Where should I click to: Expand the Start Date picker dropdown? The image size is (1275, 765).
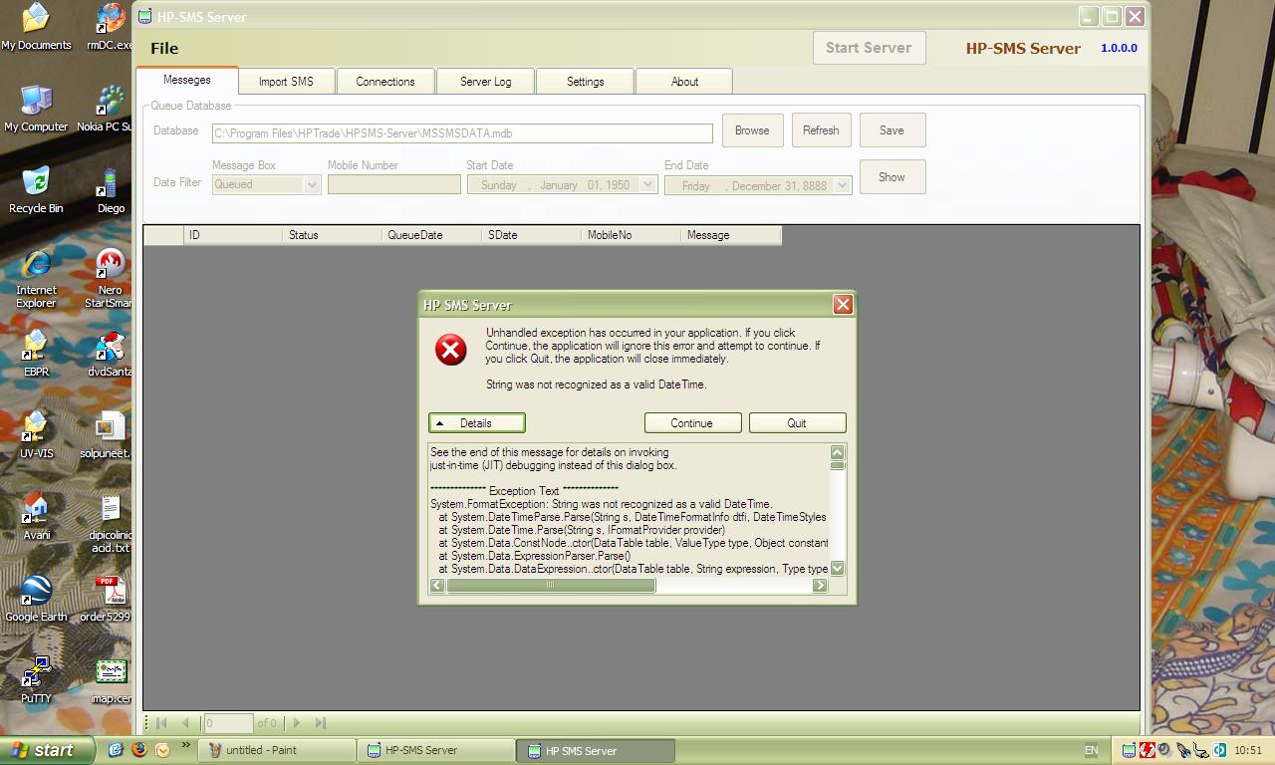pos(647,184)
